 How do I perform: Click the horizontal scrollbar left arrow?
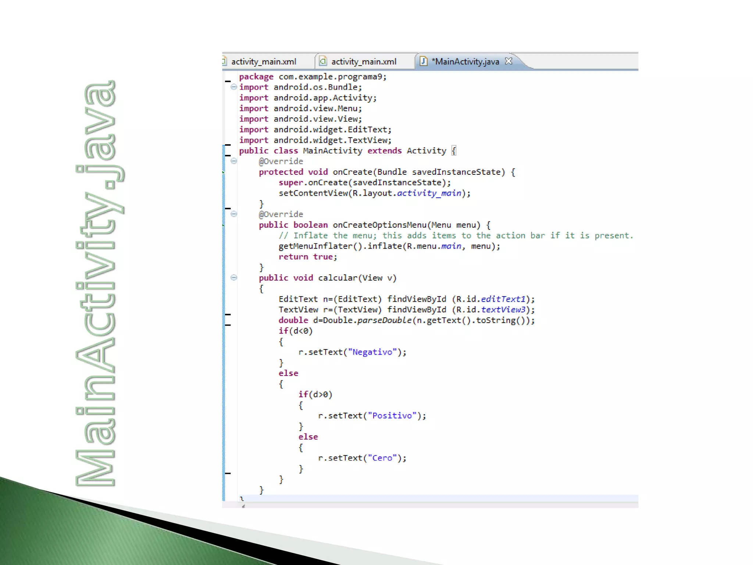click(x=243, y=506)
